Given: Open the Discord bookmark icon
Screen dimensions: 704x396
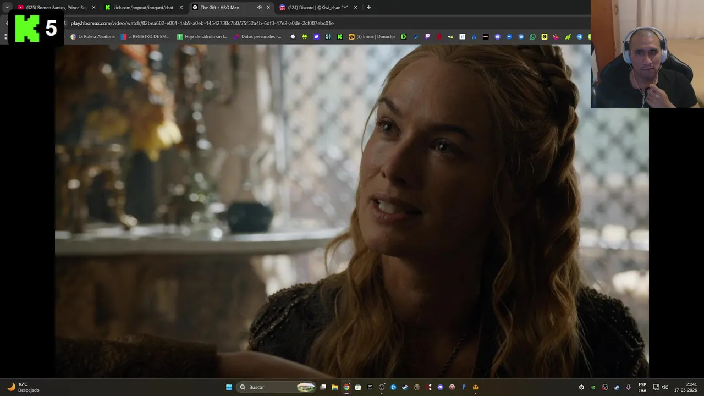Looking at the screenshot, I should (x=498, y=37).
